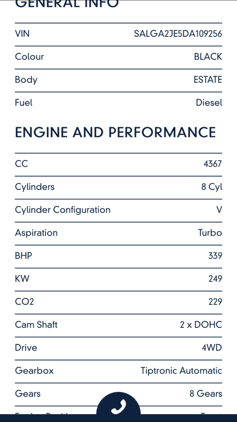This screenshot has width=237, height=422.
Task: Click the Engine and Performance heading
Action: pyautogui.click(x=115, y=132)
